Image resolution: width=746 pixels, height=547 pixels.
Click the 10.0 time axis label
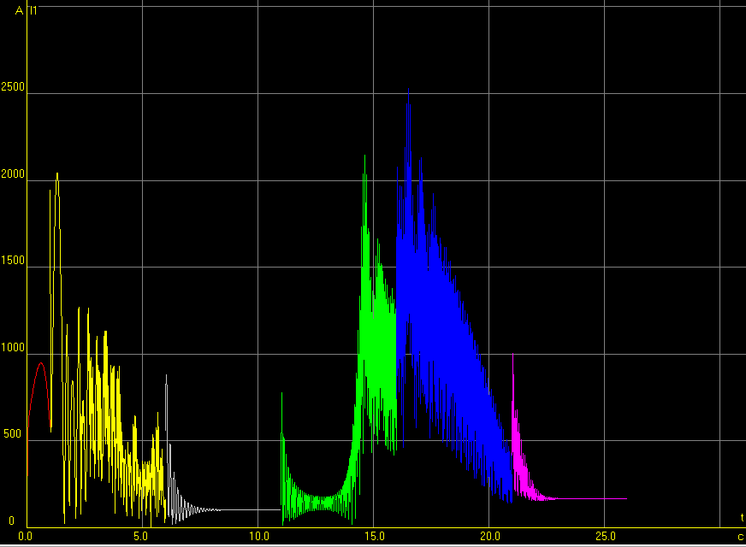(259, 537)
